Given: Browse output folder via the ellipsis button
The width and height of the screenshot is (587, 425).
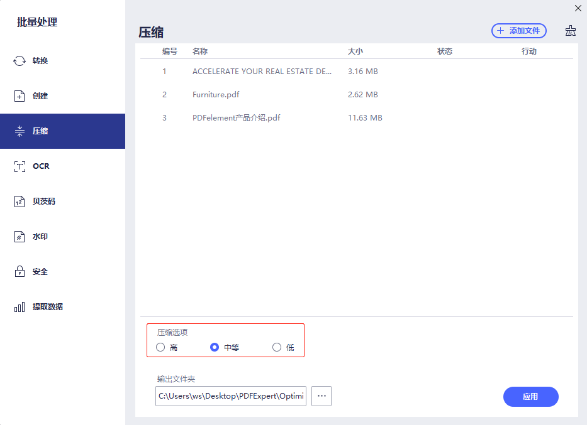Looking at the screenshot, I should click(321, 396).
